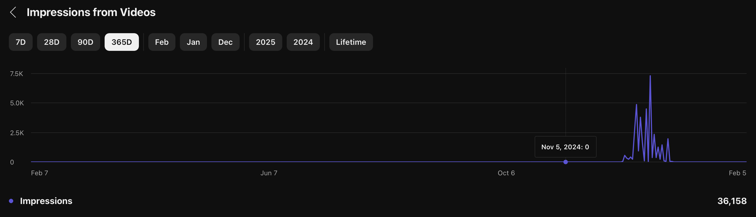Select the 7D time range
756x217 pixels.
tap(20, 42)
